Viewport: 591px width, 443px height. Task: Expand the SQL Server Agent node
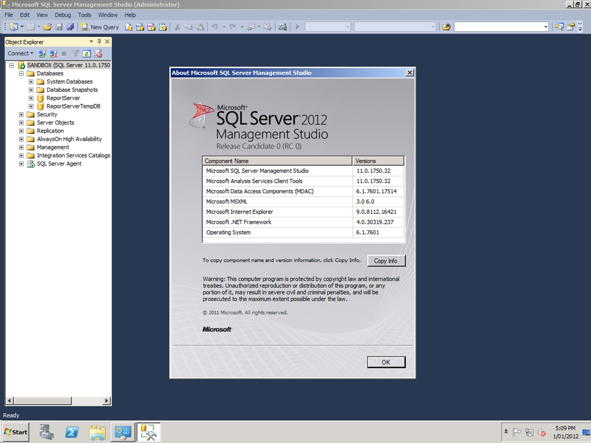coord(21,164)
